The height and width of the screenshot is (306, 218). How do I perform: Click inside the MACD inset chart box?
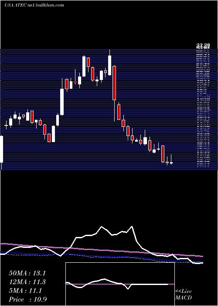tap(120, 284)
